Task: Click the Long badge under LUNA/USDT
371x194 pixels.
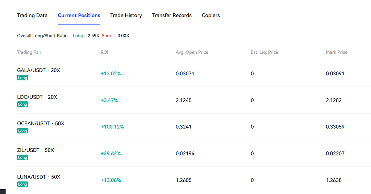Action: [22, 184]
